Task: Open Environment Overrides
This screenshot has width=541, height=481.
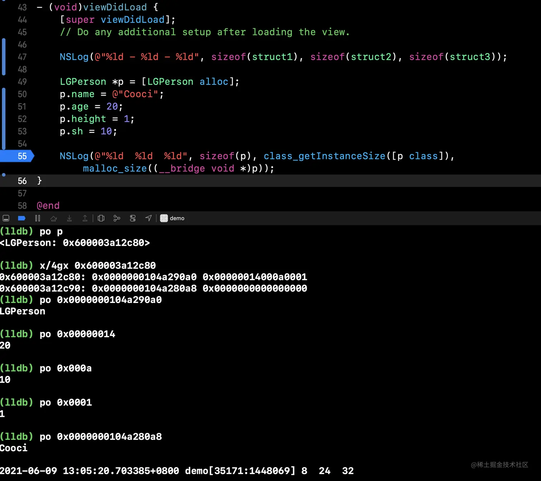Action: [x=133, y=218]
